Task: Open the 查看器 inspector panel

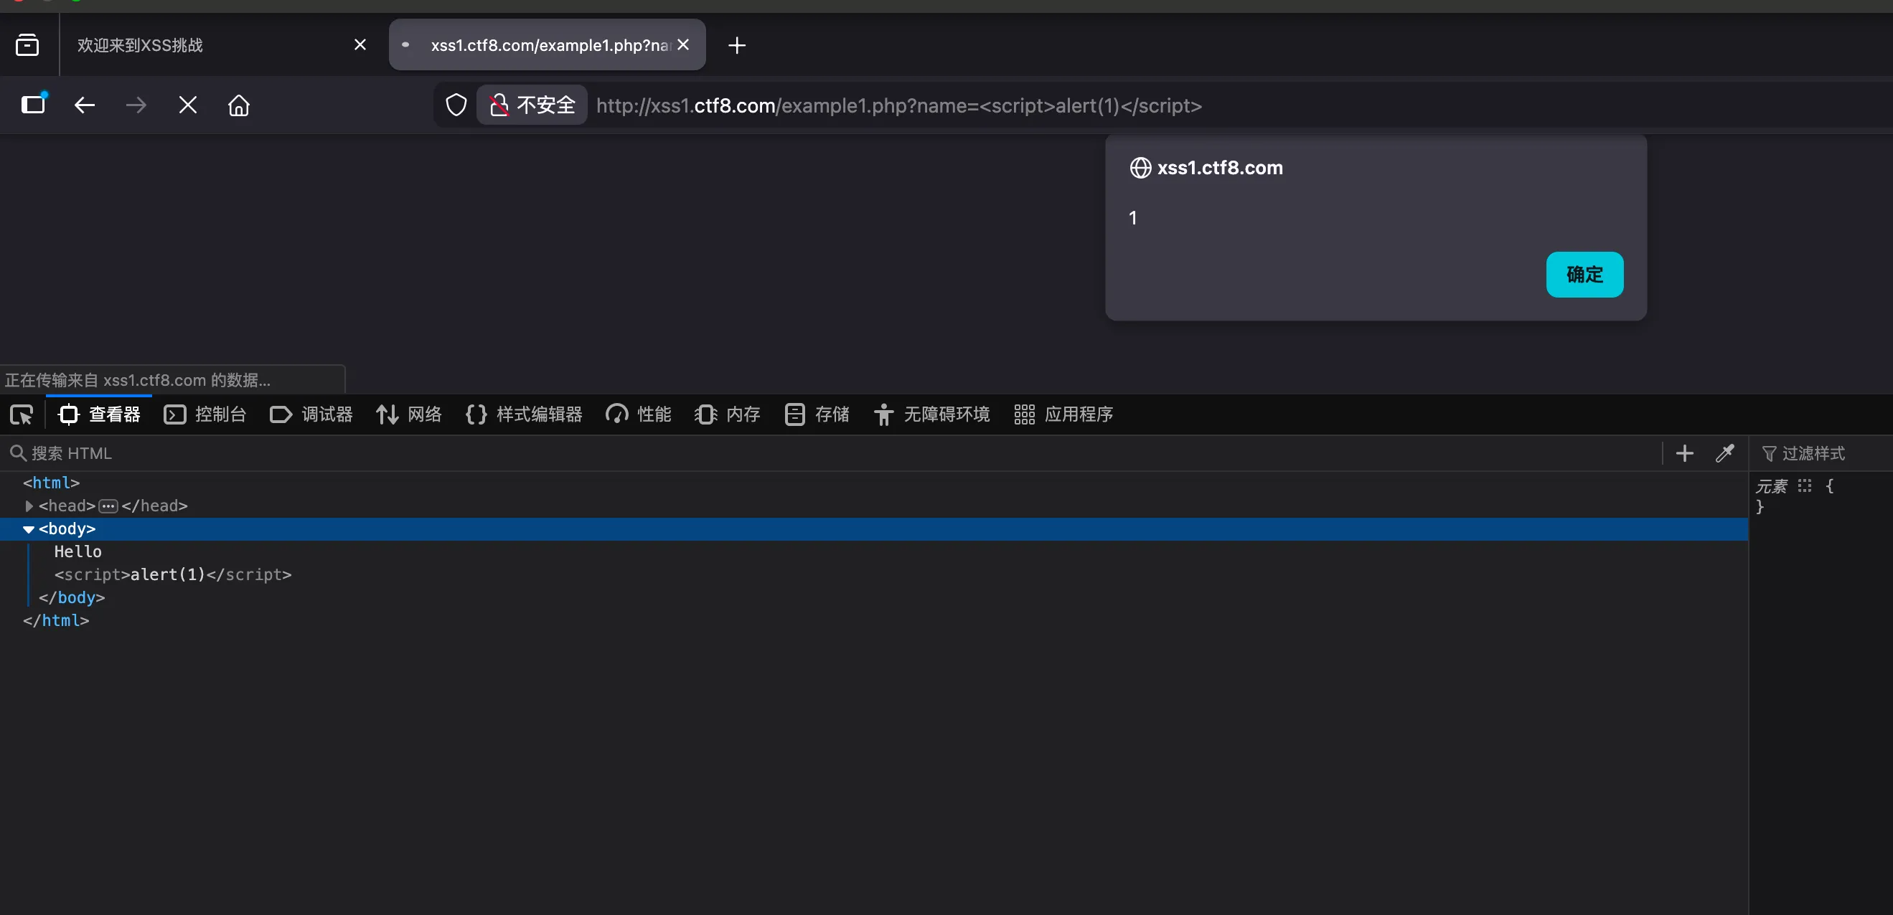Action: (x=99, y=415)
